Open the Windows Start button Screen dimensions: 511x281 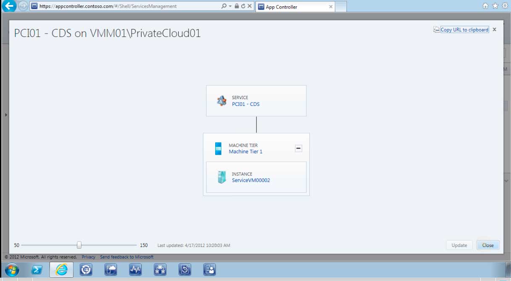12,270
